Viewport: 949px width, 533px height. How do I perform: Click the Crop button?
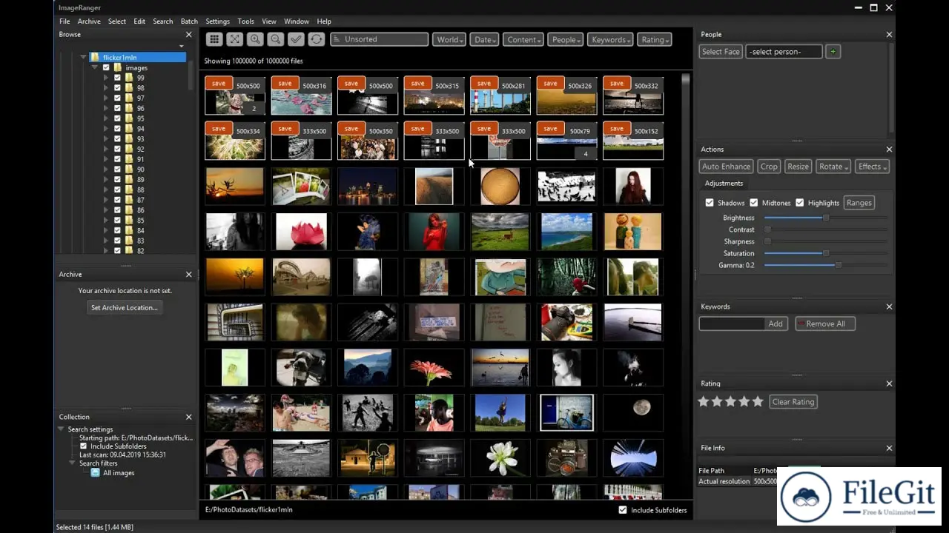(769, 167)
